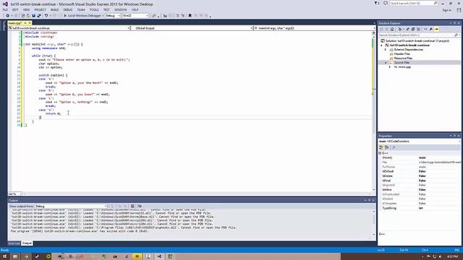
Task: Click the uncomment selection icon
Action: [x=183, y=16]
